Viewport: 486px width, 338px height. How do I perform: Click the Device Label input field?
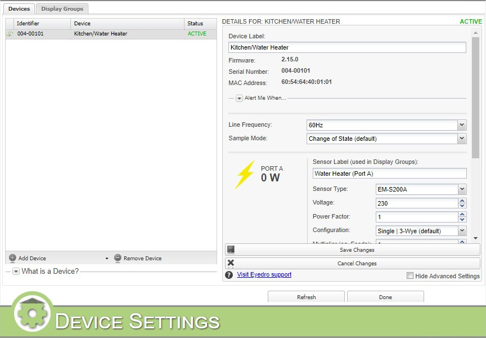(347, 47)
